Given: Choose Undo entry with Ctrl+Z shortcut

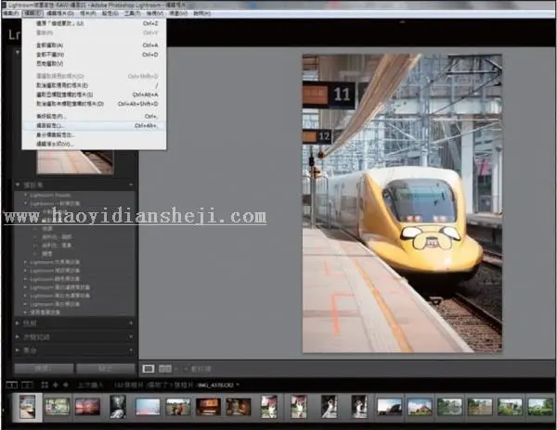Looking at the screenshot, I should [94, 23].
